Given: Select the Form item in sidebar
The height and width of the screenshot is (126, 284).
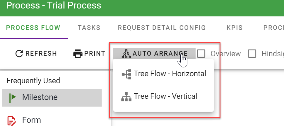Looking at the screenshot, I should coord(31,120).
